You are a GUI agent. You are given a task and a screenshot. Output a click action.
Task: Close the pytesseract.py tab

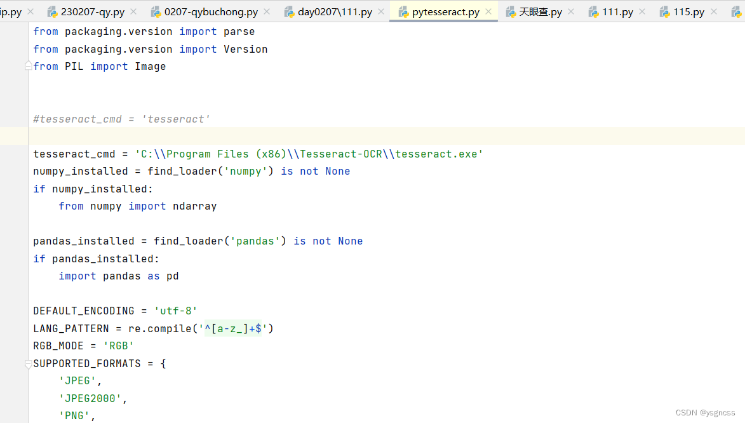[488, 11]
